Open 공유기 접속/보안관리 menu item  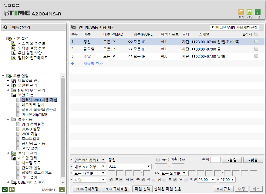tap(39, 110)
